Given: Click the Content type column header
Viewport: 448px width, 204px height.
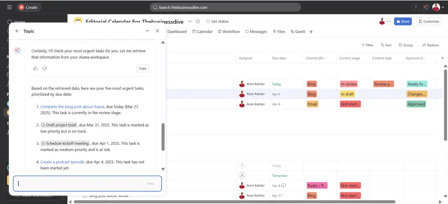Looking at the screenshot, I should 386,58.
